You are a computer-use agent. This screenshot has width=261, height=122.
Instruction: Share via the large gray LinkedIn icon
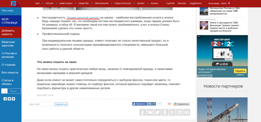pyautogui.click(x=187, y=112)
